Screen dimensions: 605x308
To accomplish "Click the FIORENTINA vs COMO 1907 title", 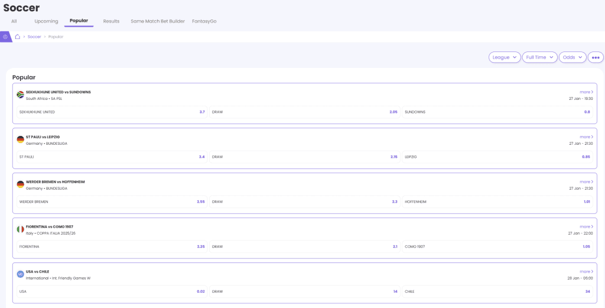I will [x=50, y=226].
